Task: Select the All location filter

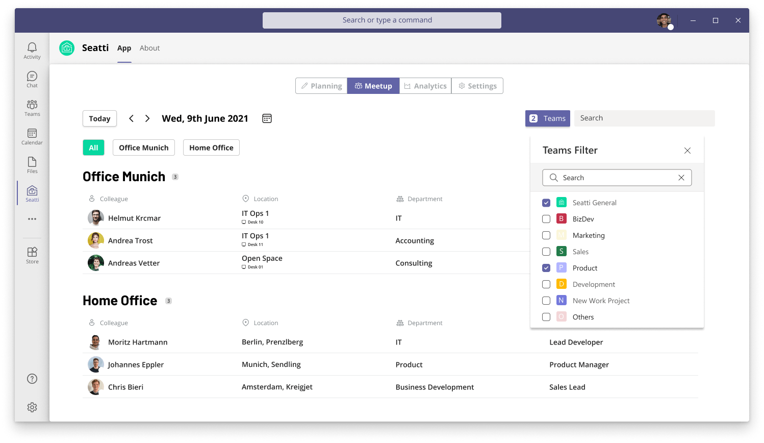Action: pos(94,147)
